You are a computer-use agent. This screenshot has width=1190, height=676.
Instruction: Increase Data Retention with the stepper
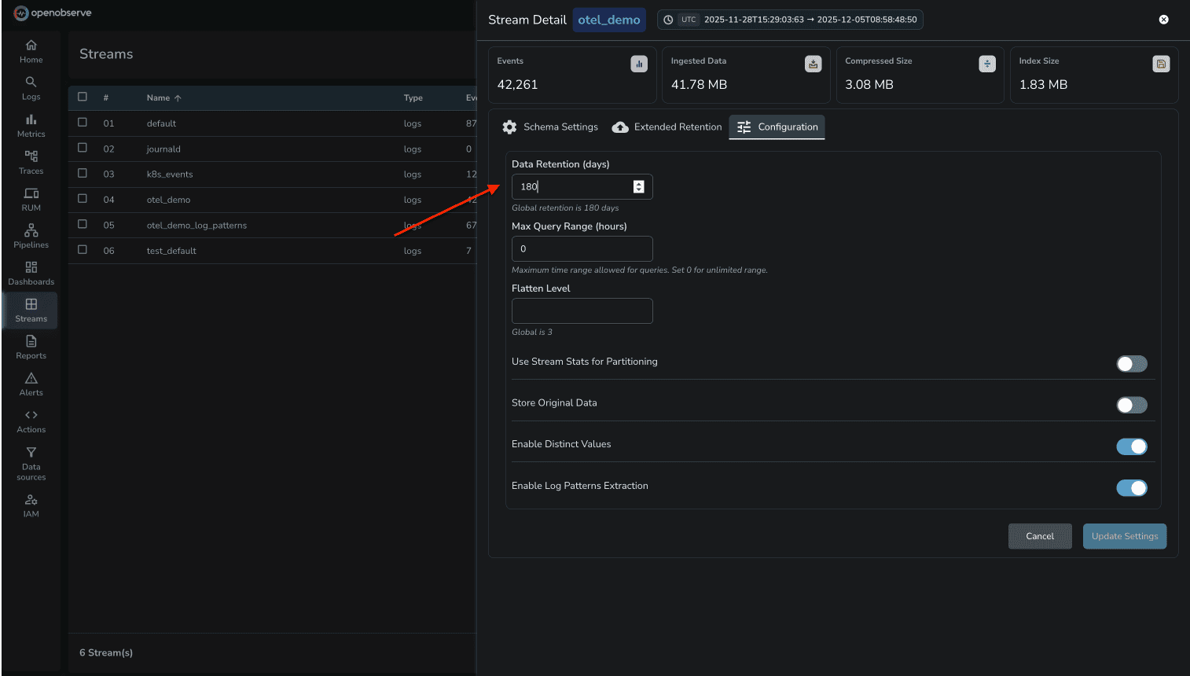point(638,182)
